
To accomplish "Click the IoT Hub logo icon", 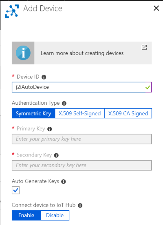I will [x=12, y=11].
